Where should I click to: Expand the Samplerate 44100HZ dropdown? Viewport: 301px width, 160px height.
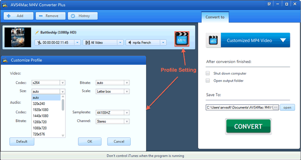tap(127, 113)
